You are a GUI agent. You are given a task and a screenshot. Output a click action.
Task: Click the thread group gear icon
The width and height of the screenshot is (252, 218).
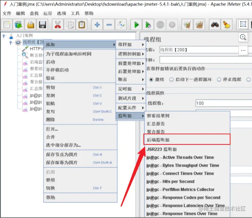point(18,42)
